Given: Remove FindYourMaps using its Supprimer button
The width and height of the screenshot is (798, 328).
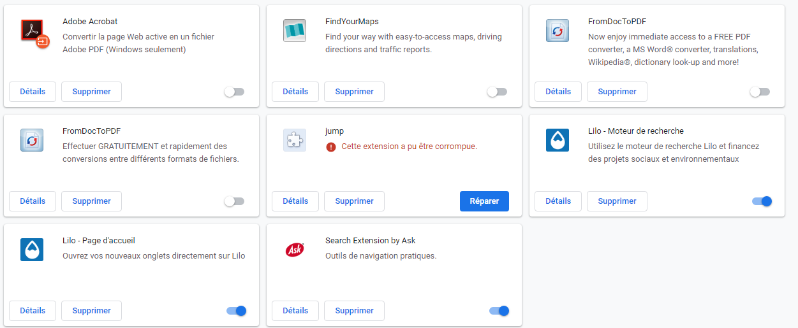Looking at the screenshot, I should pos(354,92).
